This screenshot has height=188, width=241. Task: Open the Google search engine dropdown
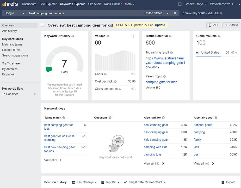tap(14, 13)
